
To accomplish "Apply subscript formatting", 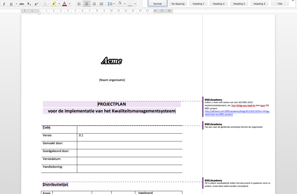I will (x=29, y=4).
